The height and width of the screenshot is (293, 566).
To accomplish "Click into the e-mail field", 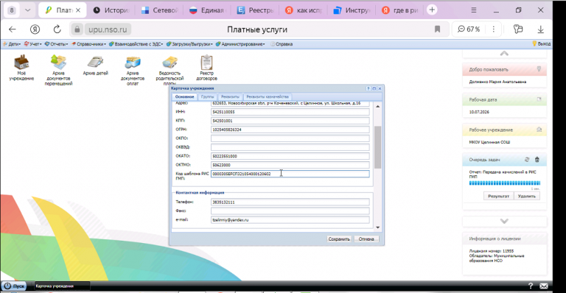I will [290, 220].
